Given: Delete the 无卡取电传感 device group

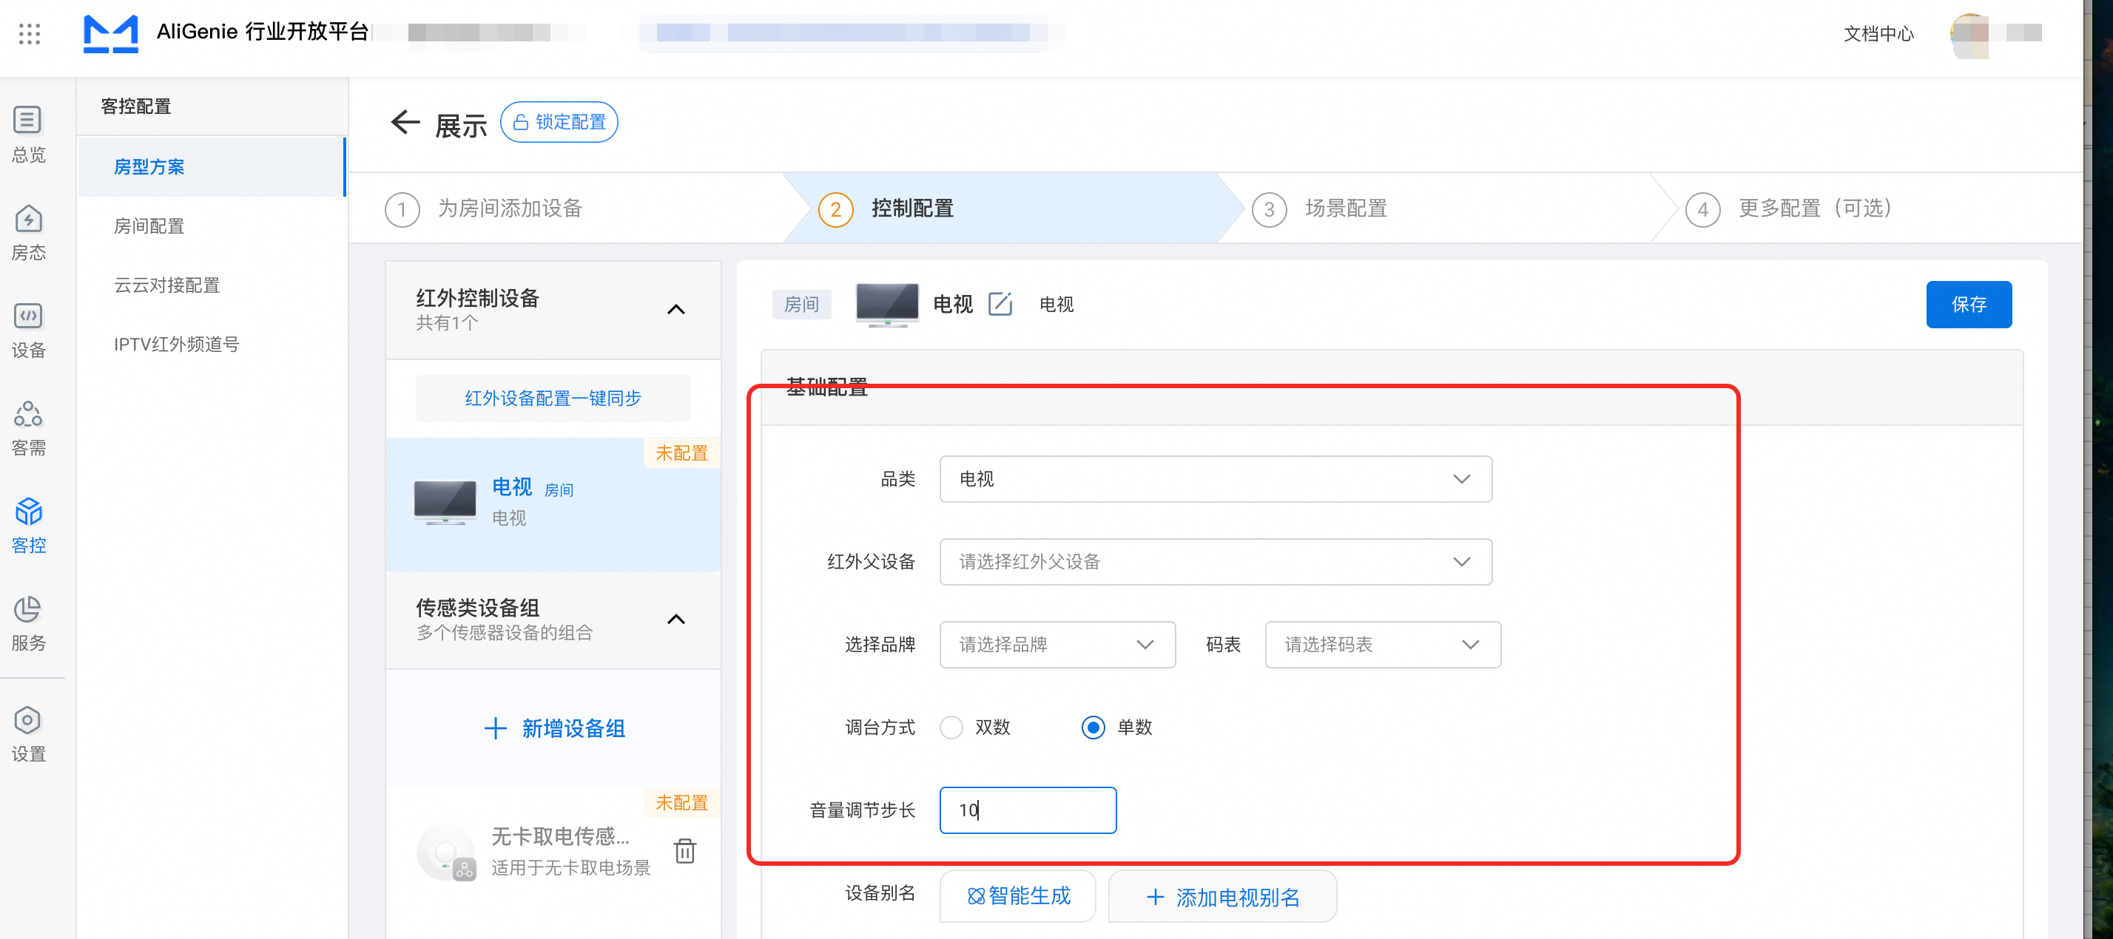Looking at the screenshot, I should click(x=684, y=850).
